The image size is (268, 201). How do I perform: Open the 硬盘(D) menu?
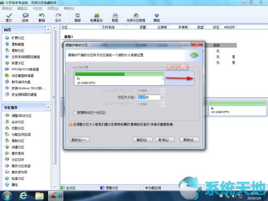tap(21, 8)
